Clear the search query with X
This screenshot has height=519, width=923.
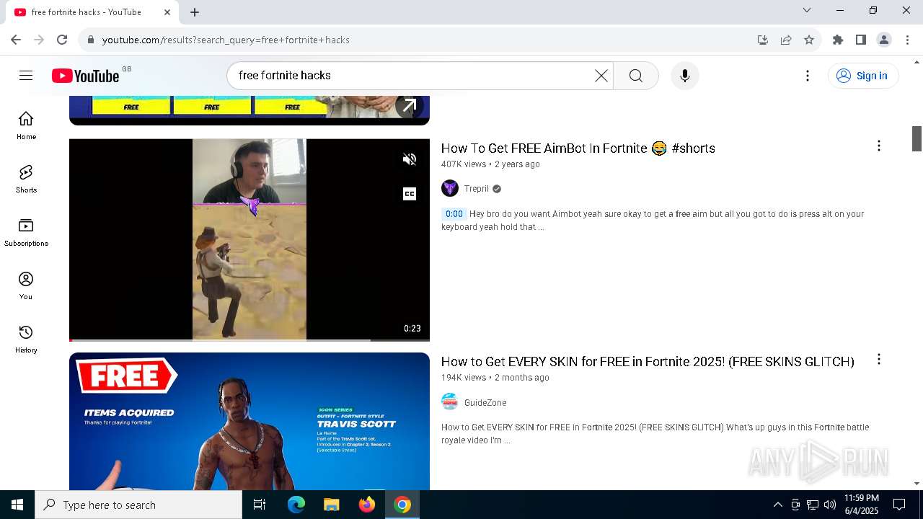coord(601,76)
